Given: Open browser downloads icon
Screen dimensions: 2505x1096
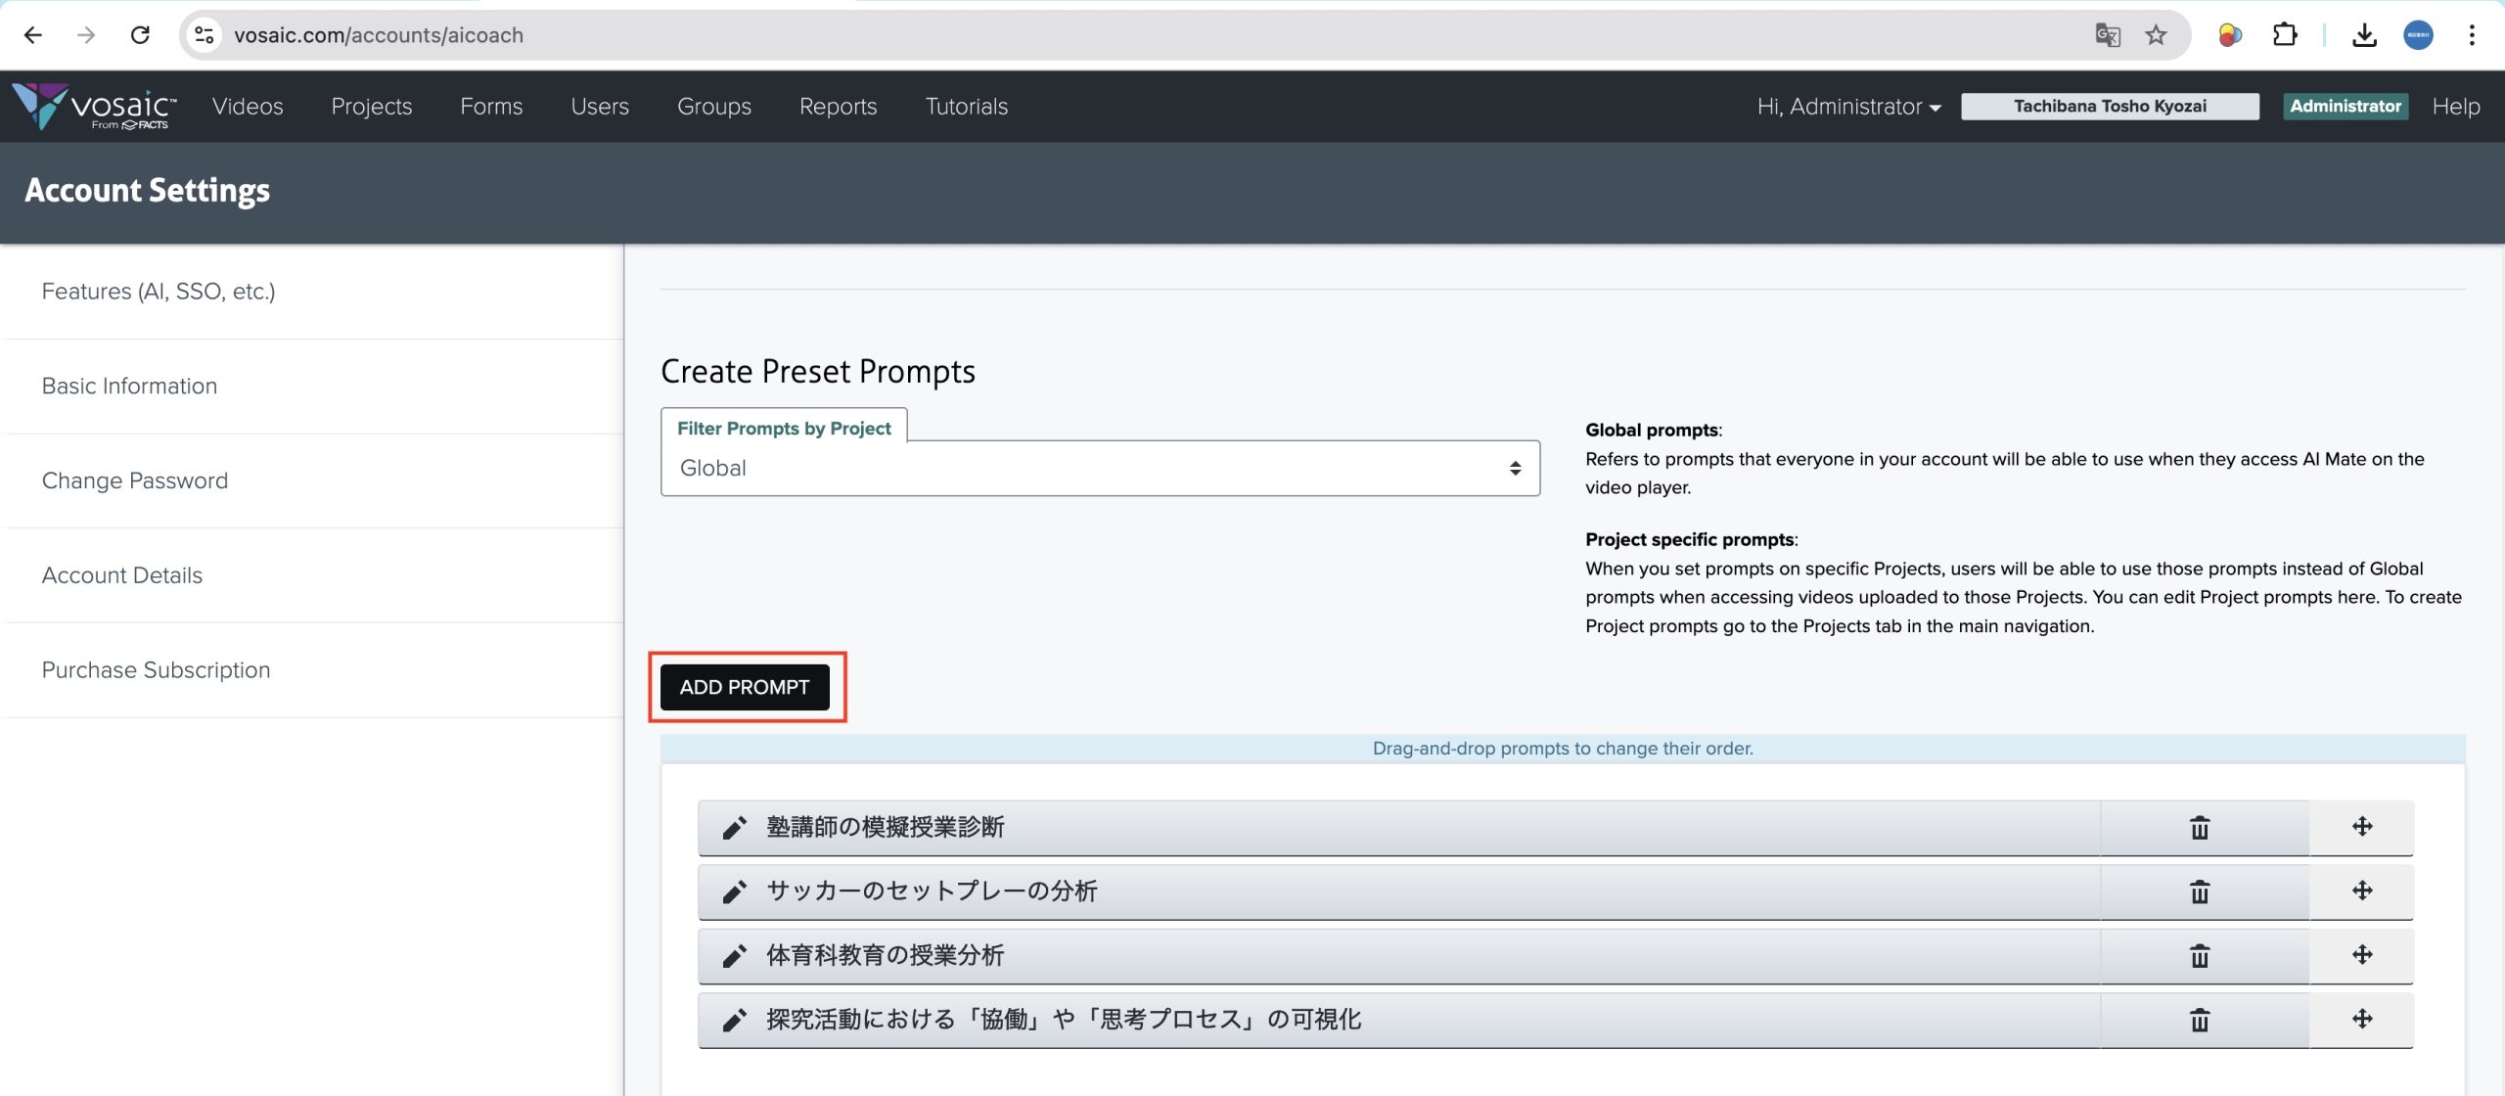Looking at the screenshot, I should [x=2364, y=35].
